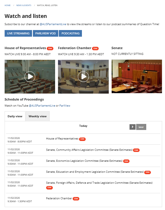Open the PARLVIEW VOD button

[46, 33]
